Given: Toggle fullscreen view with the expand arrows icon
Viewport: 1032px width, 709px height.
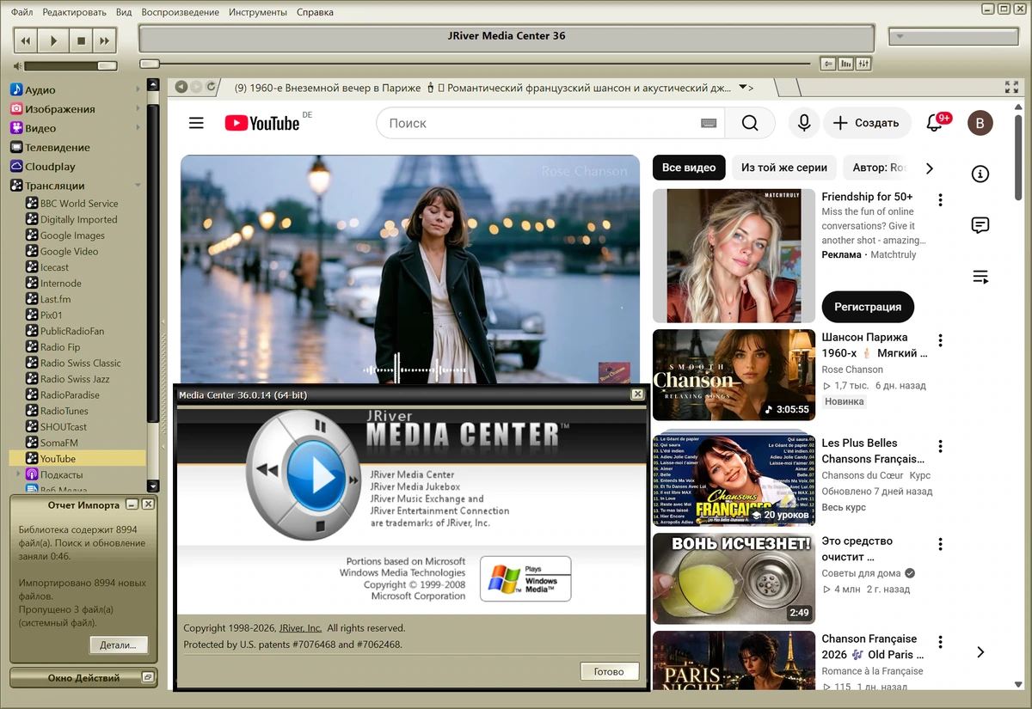Looking at the screenshot, I should (x=1011, y=87).
